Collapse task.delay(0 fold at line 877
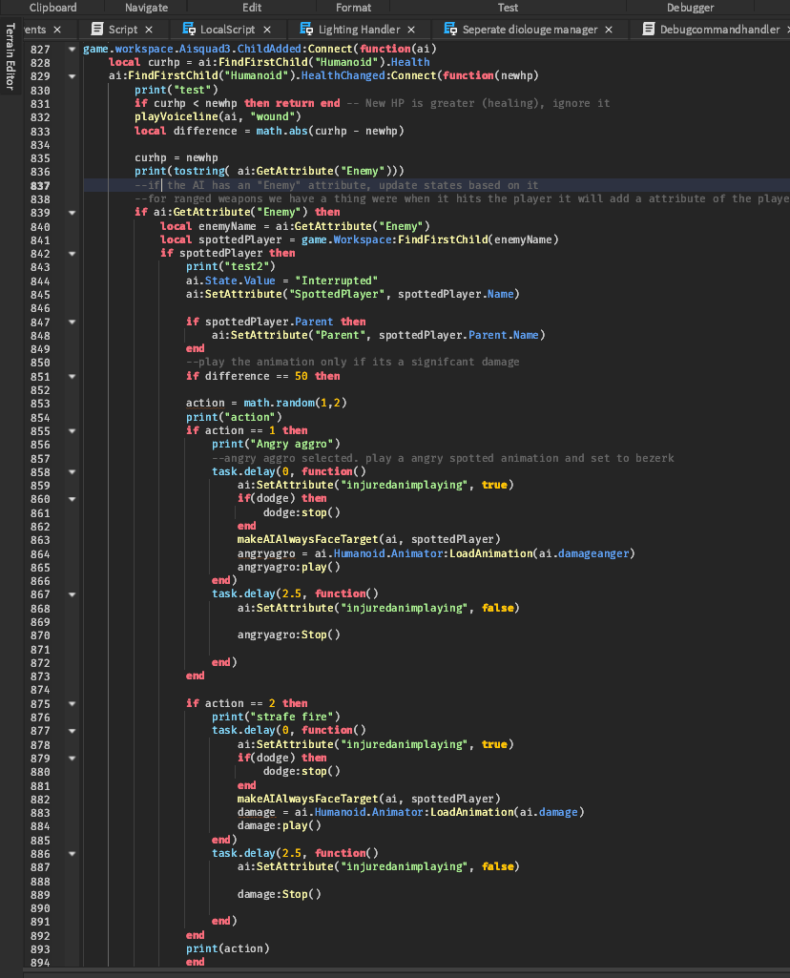Viewport: 790px width, 978px height. (x=73, y=730)
